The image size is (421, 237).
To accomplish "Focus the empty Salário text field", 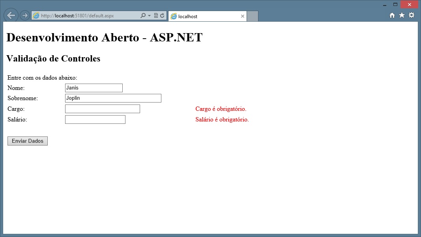I will click(95, 119).
